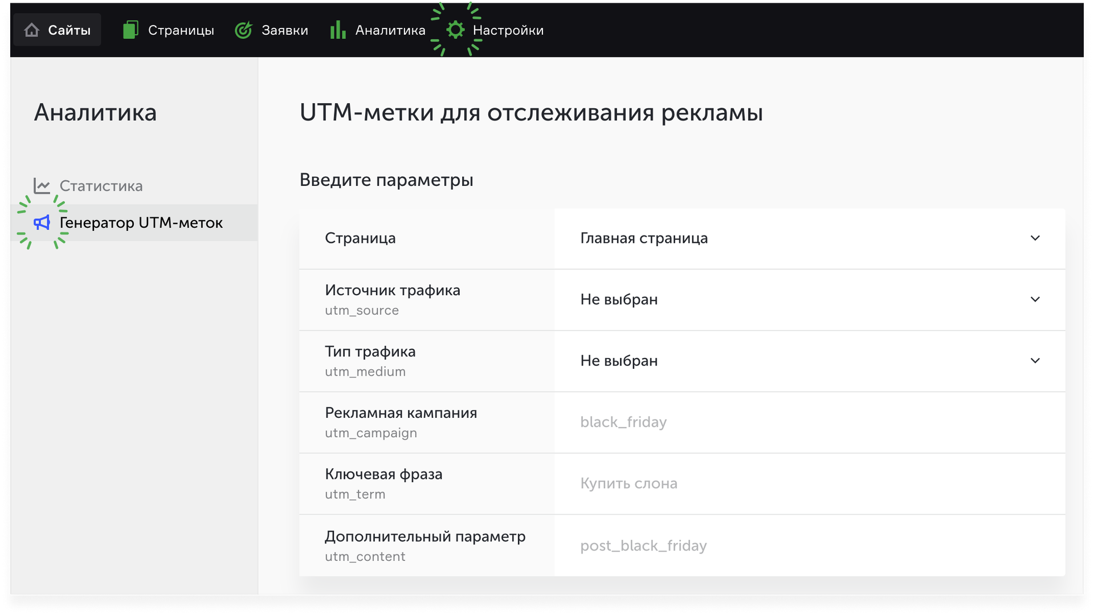Image resolution: width=1094 pixels, height=615 pixels.
Task: Click the blue megaphone icon in sidebar
Action: [42, 223]
